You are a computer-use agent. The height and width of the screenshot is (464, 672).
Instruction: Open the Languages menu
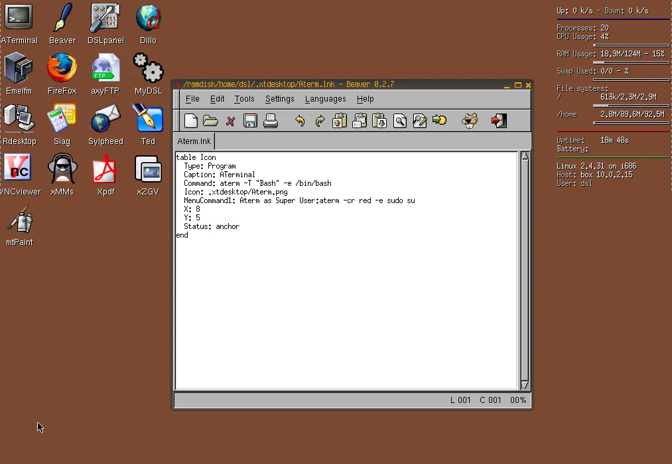tap(325, 99)
